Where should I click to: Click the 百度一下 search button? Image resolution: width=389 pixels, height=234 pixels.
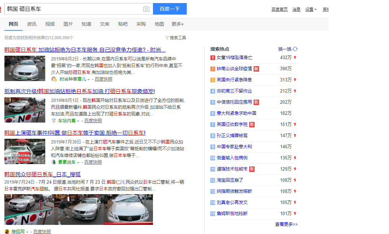(x=170, y=9)
